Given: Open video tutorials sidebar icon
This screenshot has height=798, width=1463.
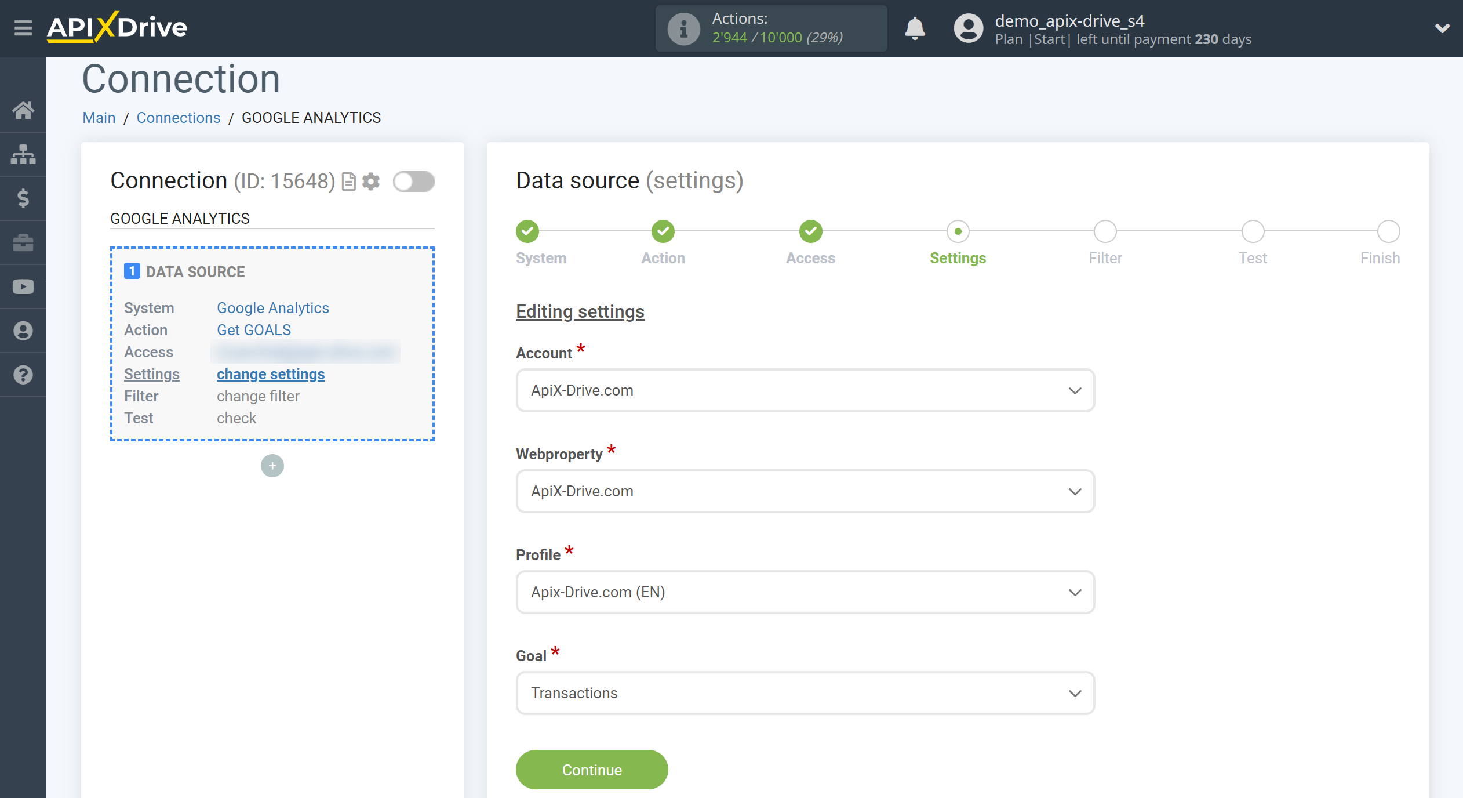Looking at the screenshot, I should click(23, 286).
